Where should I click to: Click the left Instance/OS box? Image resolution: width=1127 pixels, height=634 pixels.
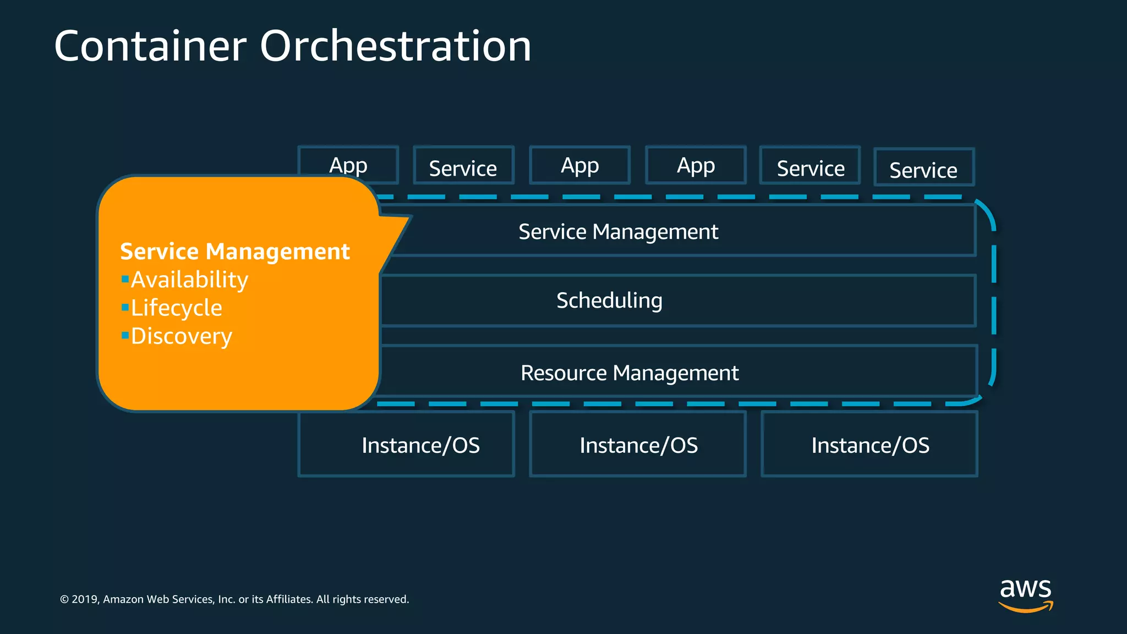point(420,445)
